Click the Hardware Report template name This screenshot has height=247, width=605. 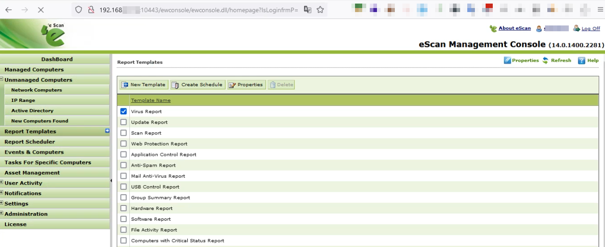(x=152, y=208)
